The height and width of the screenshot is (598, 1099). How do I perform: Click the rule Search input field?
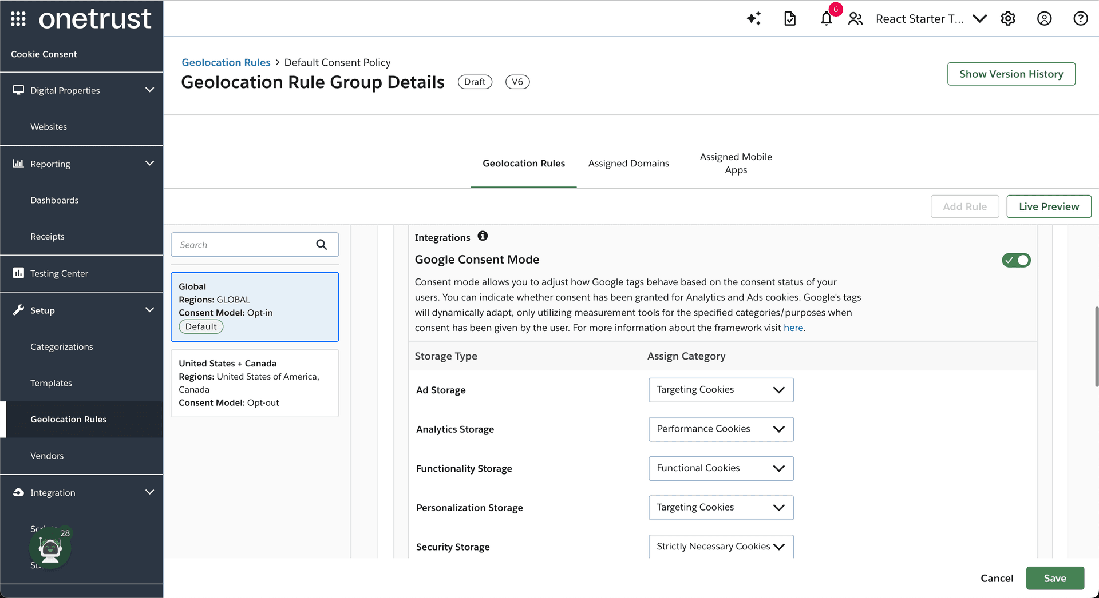click(244, 245)
